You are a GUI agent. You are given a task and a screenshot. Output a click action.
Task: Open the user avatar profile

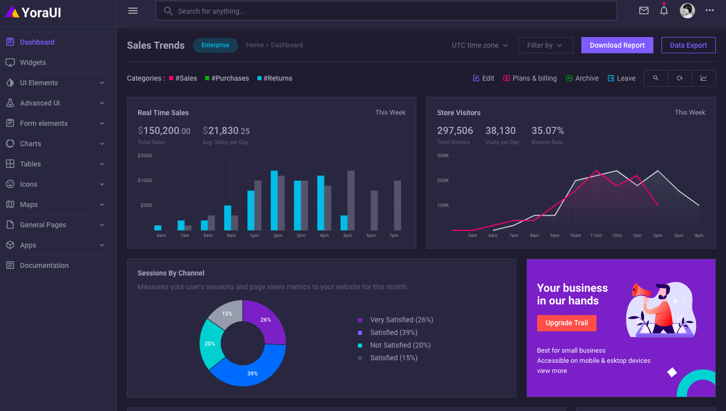687,11
